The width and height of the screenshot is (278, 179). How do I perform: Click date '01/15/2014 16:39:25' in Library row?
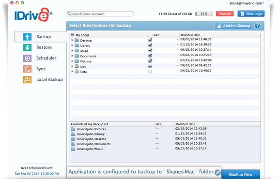click(x=196, y=44)
